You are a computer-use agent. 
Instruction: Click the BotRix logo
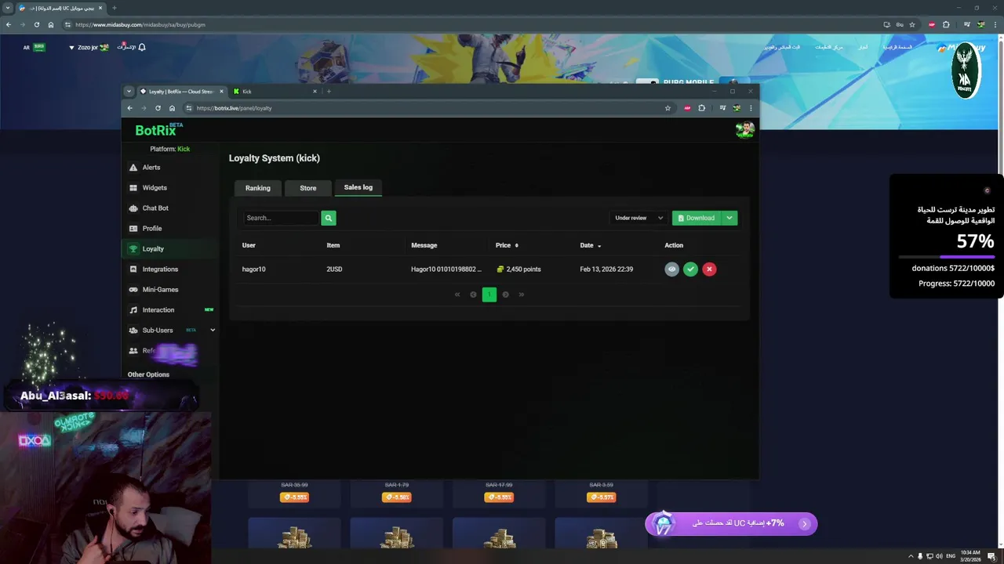(x=158, y=130)
